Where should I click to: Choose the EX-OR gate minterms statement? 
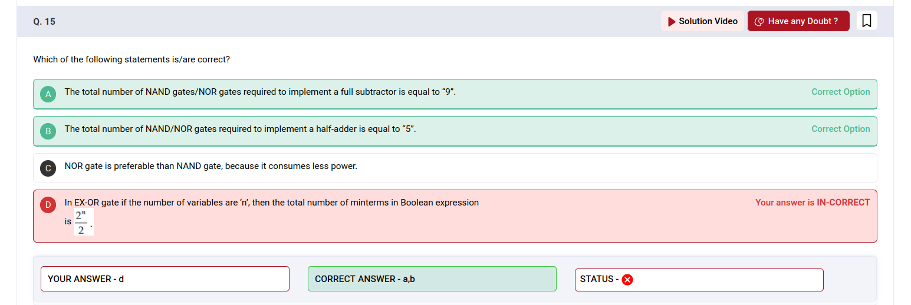(271, 203)
